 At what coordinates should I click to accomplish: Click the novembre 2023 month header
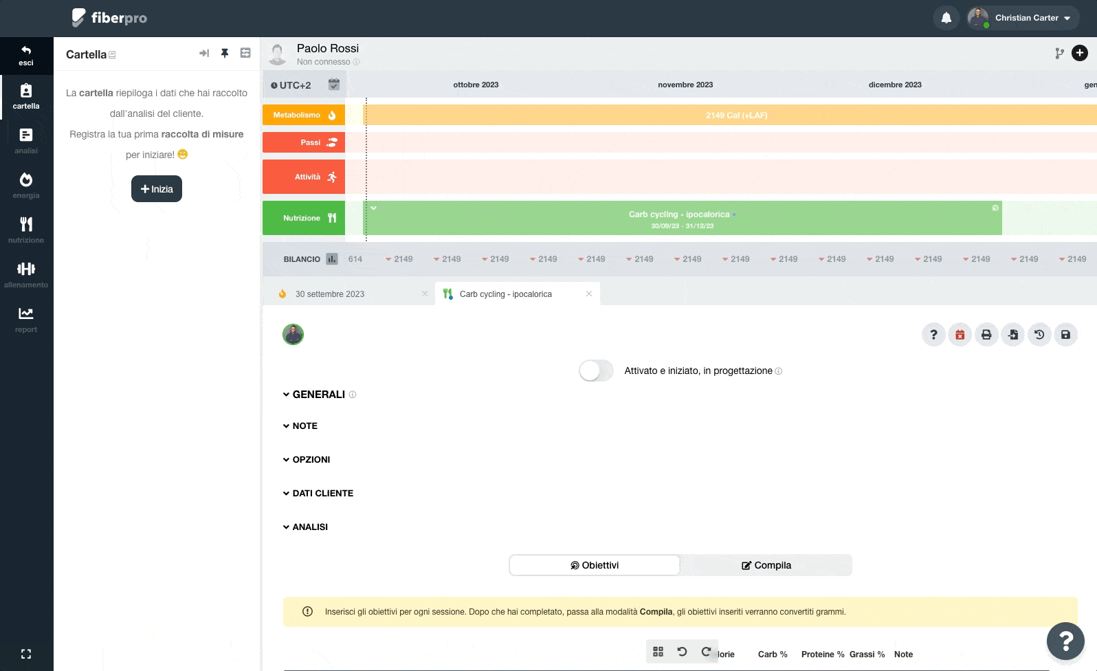685,85
